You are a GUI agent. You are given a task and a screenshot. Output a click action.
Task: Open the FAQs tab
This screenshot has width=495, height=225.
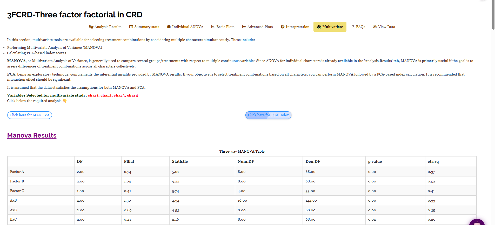point(358,27)
